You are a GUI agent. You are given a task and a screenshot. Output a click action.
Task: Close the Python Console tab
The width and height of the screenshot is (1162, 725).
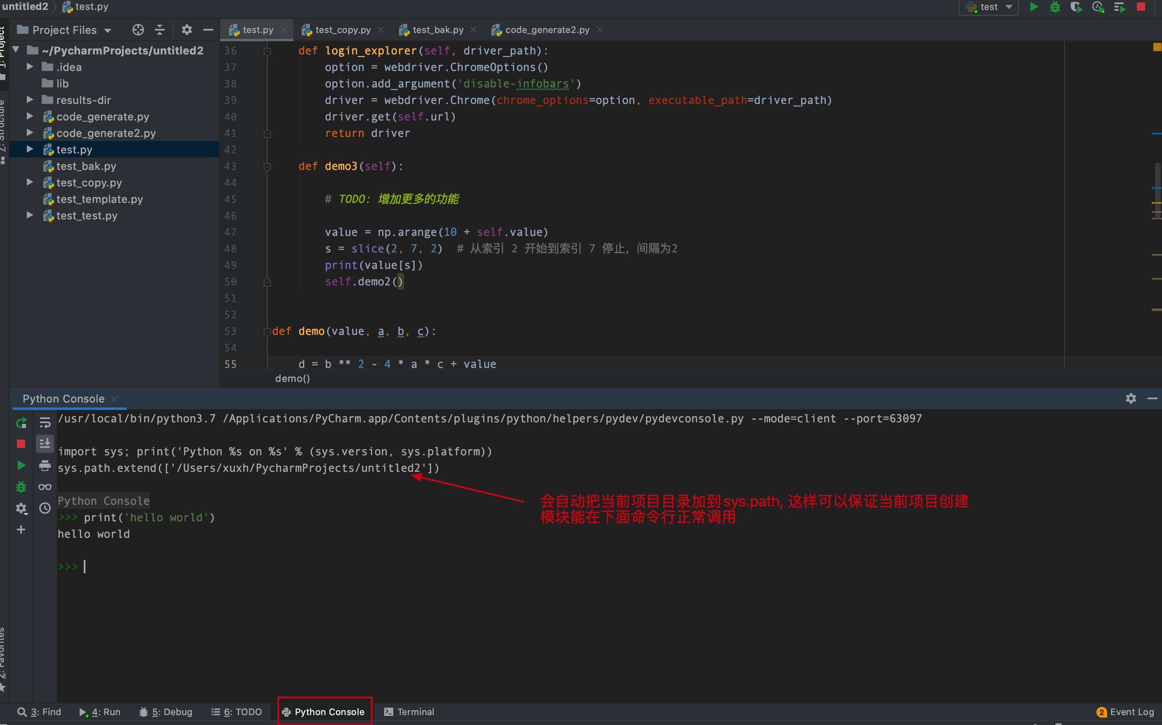(x=114, y=399)
